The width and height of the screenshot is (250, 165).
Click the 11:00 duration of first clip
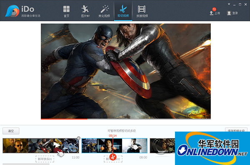pyautogui.click(x=75, y=157)
